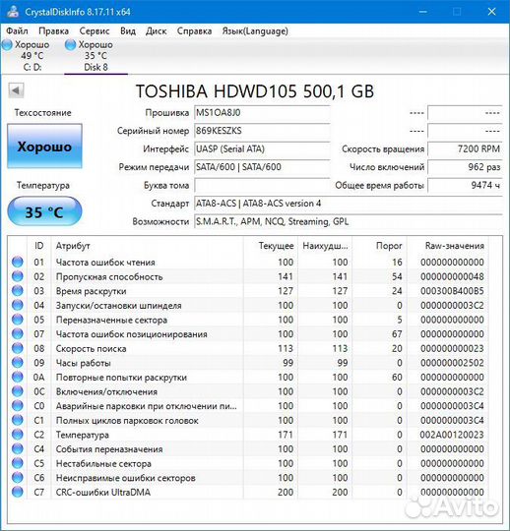The height and width of the screenshot is (531, 510).
Task: Click status orb for Температура attribute row
Action: [x=18, y=435]
